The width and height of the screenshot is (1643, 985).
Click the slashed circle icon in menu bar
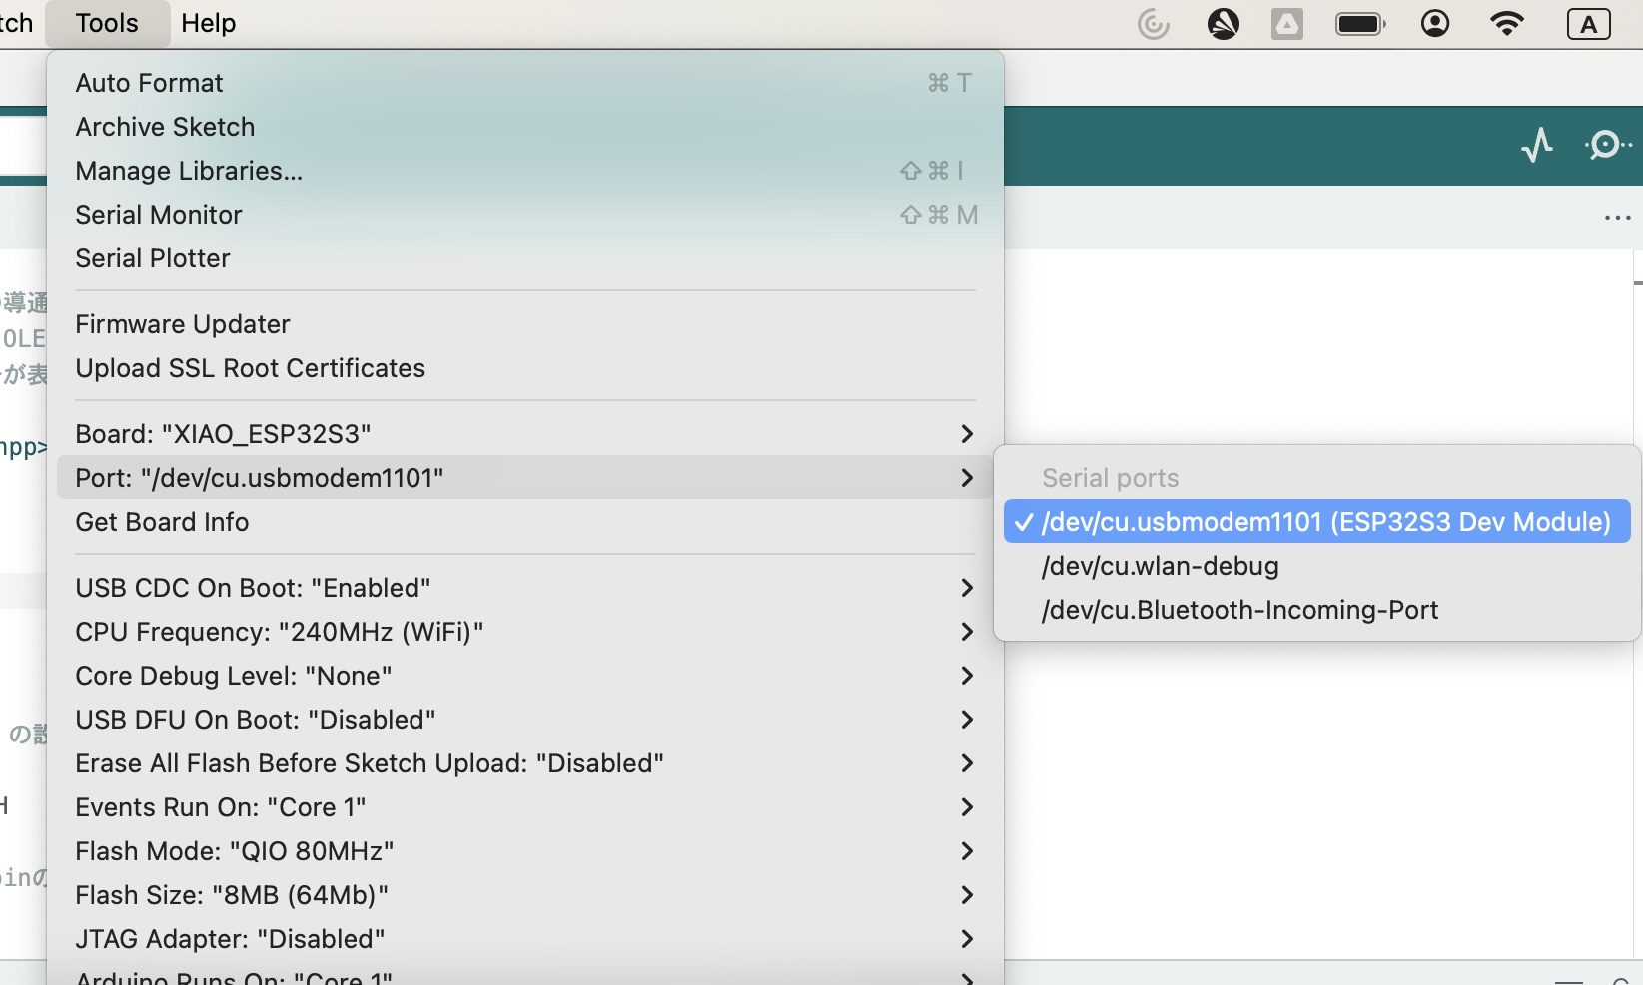tap(1223, 23)
